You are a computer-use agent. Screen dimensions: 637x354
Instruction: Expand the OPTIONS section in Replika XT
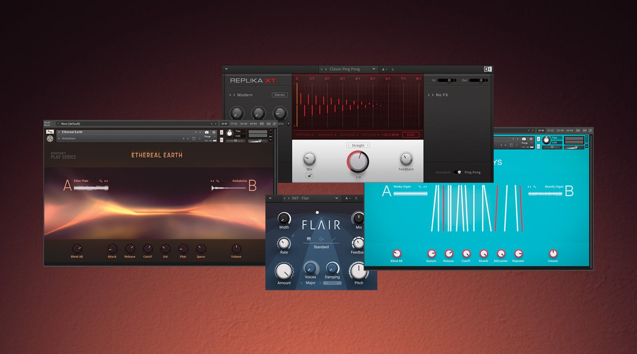(x=370, y=135)
